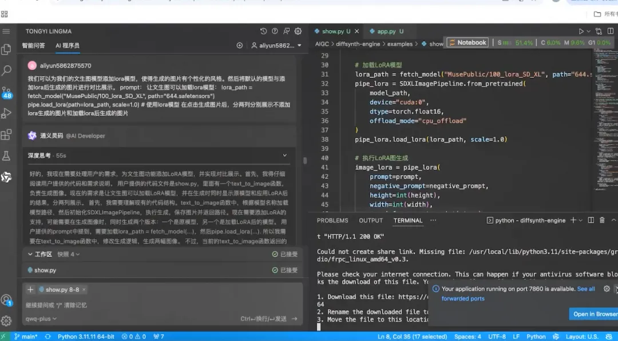Click the Run Python file play icon

pos(581,31)
